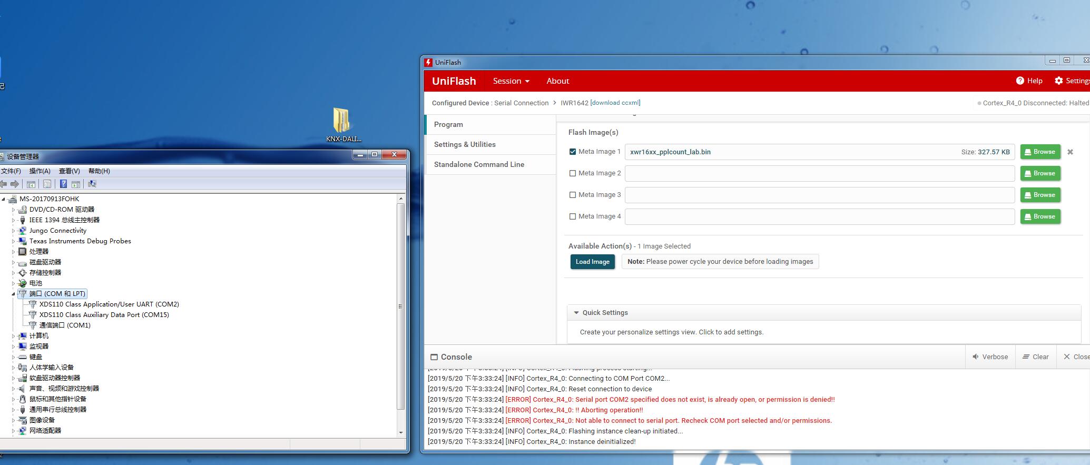Select XDS110 Class Application/User UART (COM2)
The height and width of the screenshot is (465, 1090).
click(x=109, y=304)
